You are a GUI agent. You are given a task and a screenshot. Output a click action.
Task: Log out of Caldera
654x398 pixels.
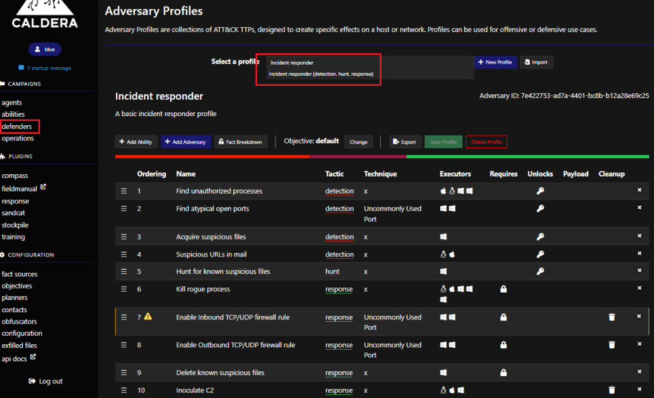(45, 381)
